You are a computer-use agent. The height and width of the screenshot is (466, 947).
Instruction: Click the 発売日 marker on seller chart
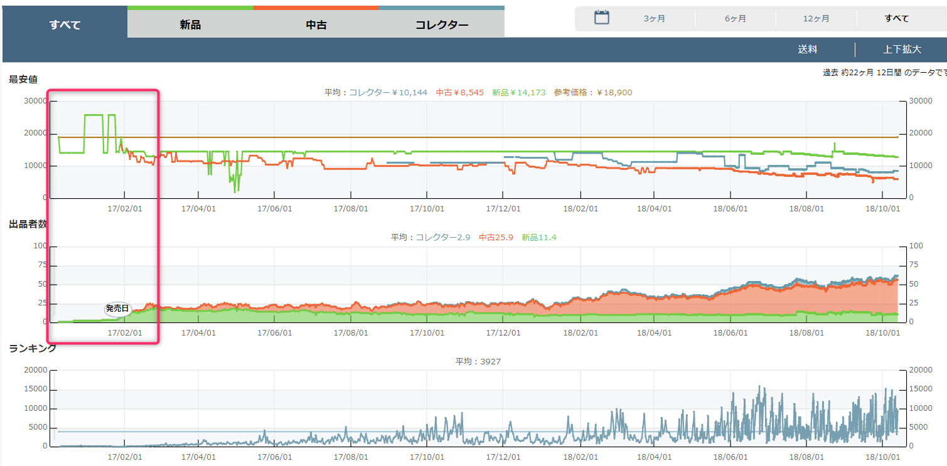click(117, 309)
